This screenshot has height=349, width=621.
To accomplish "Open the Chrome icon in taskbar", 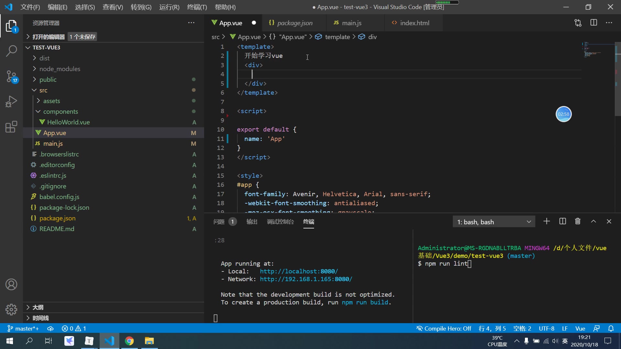I will point(129,341).
